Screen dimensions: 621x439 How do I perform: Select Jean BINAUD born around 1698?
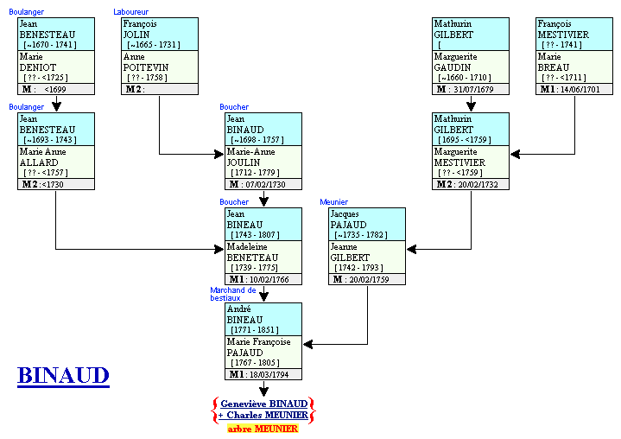263,129
